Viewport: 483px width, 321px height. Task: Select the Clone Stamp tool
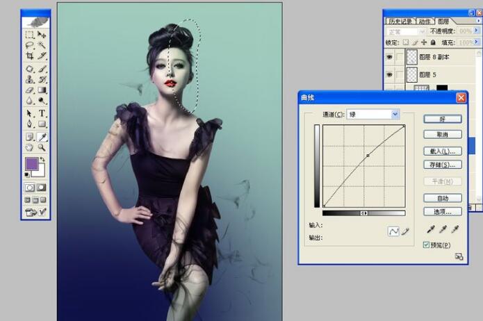tap(30, 79)
